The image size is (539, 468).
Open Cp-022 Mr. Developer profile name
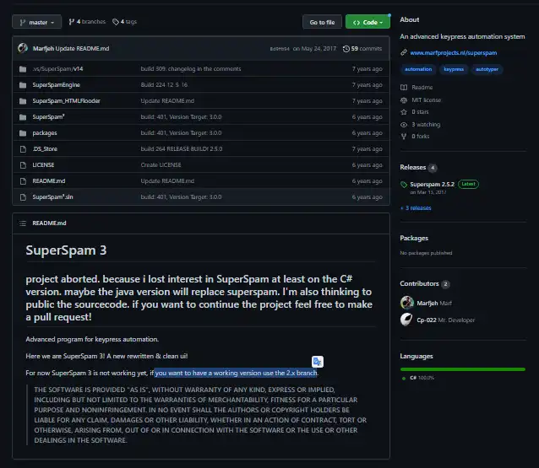coord(446,320)
